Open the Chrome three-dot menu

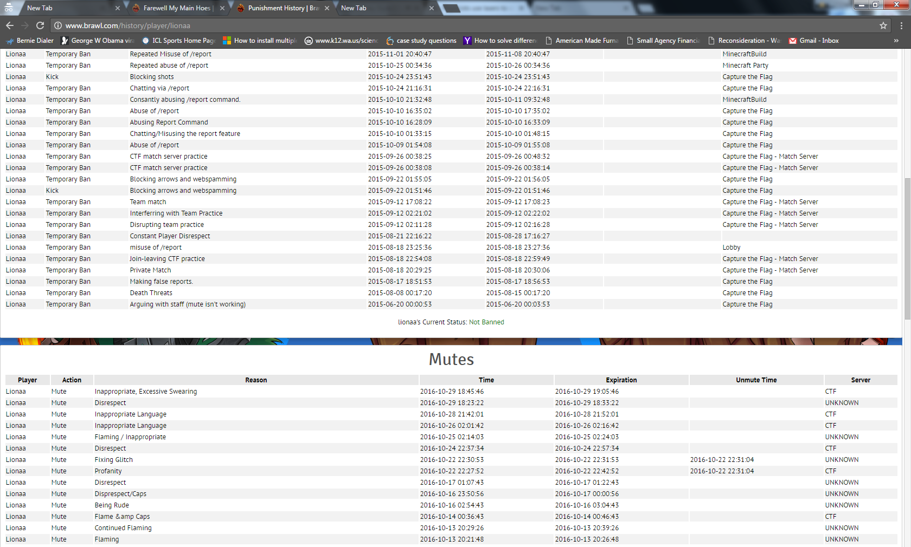pyautogui.click(x=901, y=25)
